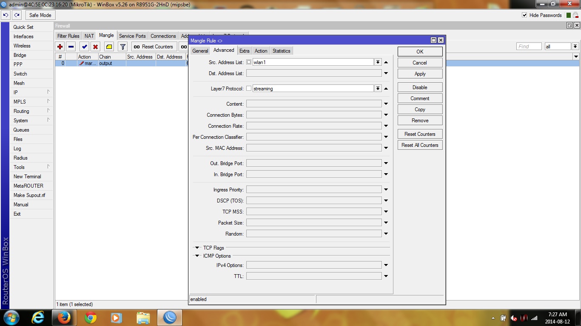
Task: Close the Mangle Rule dialog
Action: tap(441, 40)
